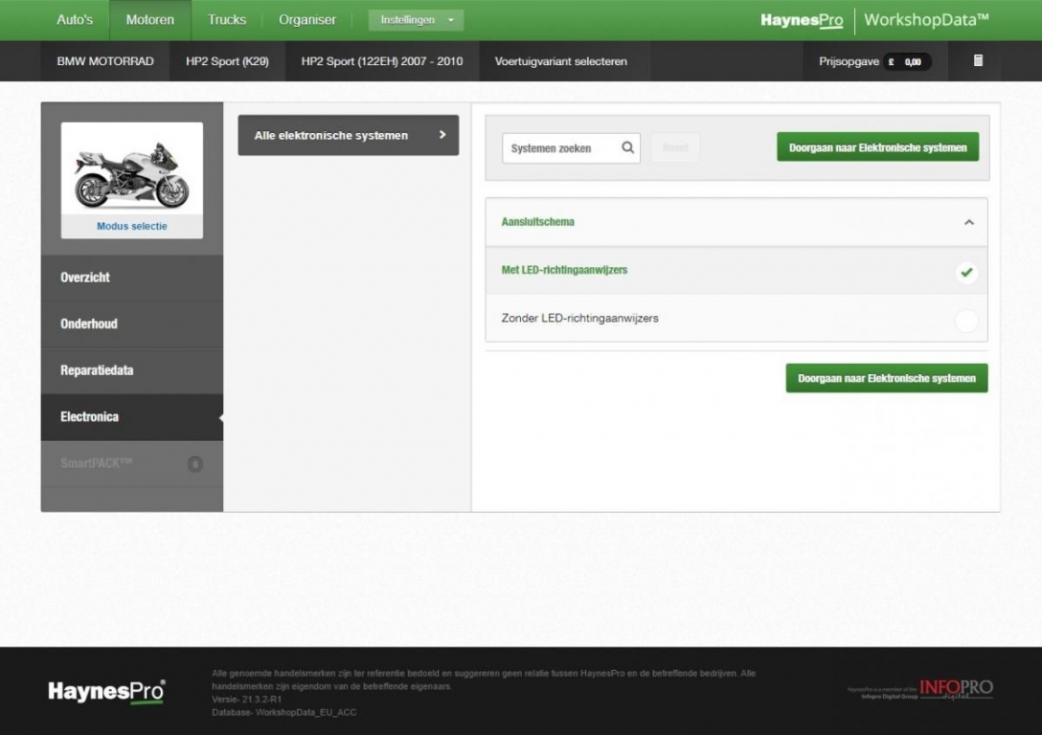The width and height of the screenshot is (1042, 735).
Task: Open SmartPACK in the sidebar
Action: pos(132,463)
